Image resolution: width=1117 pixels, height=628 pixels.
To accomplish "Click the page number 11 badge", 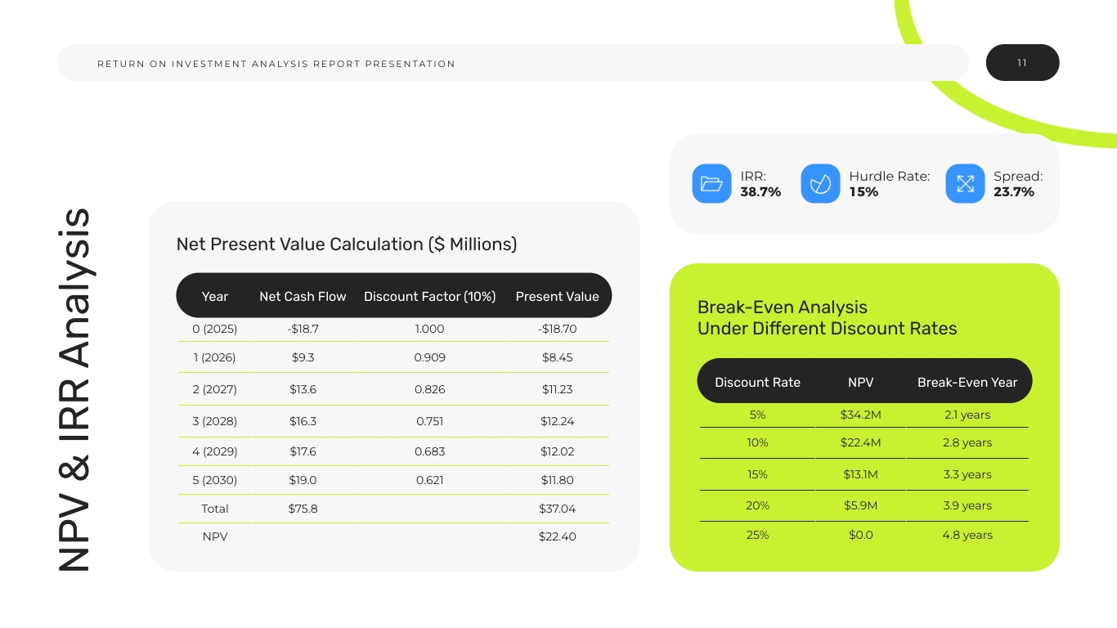I will click(x=1022, y=63).
